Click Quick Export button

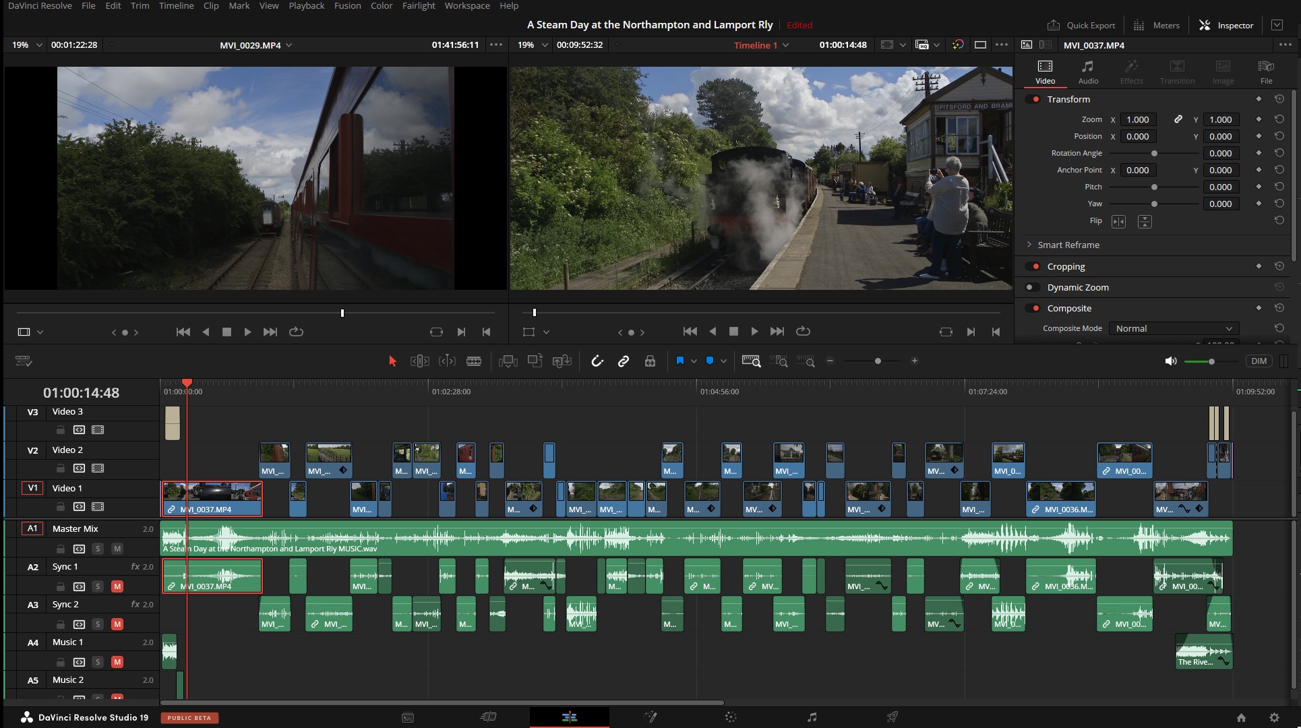1081,25
